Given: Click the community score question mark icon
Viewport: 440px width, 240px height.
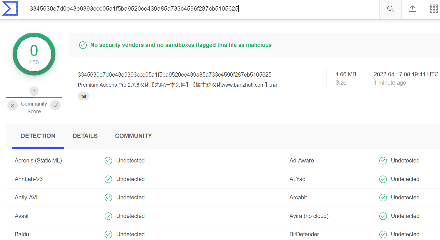Looking at the screenshot, I should pyautogui.click(x=34, y=91).
